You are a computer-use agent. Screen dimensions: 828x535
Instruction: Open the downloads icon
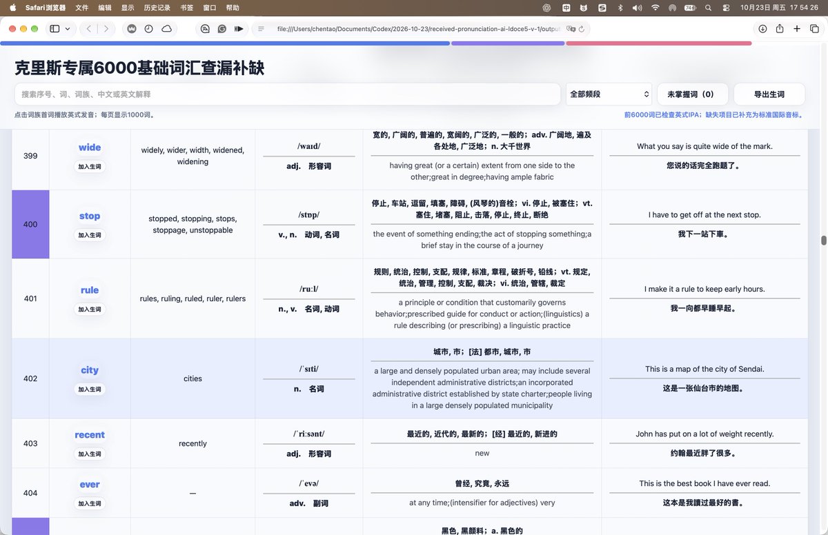coord(762,29)
